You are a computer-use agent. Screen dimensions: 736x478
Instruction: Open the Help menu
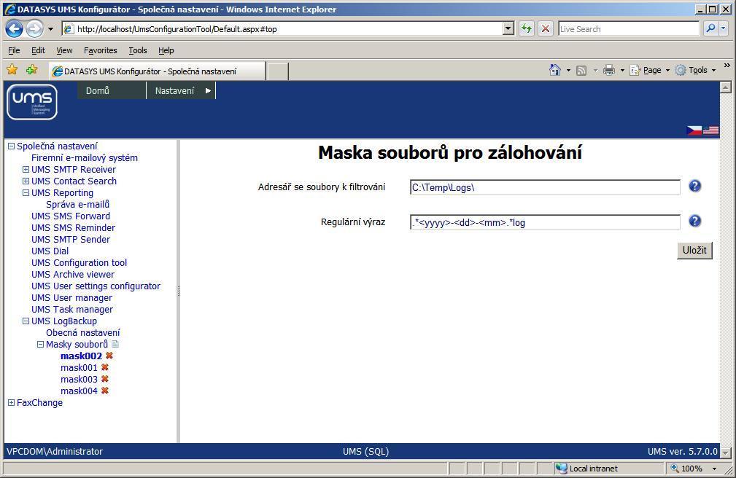(x=166, y=50)
